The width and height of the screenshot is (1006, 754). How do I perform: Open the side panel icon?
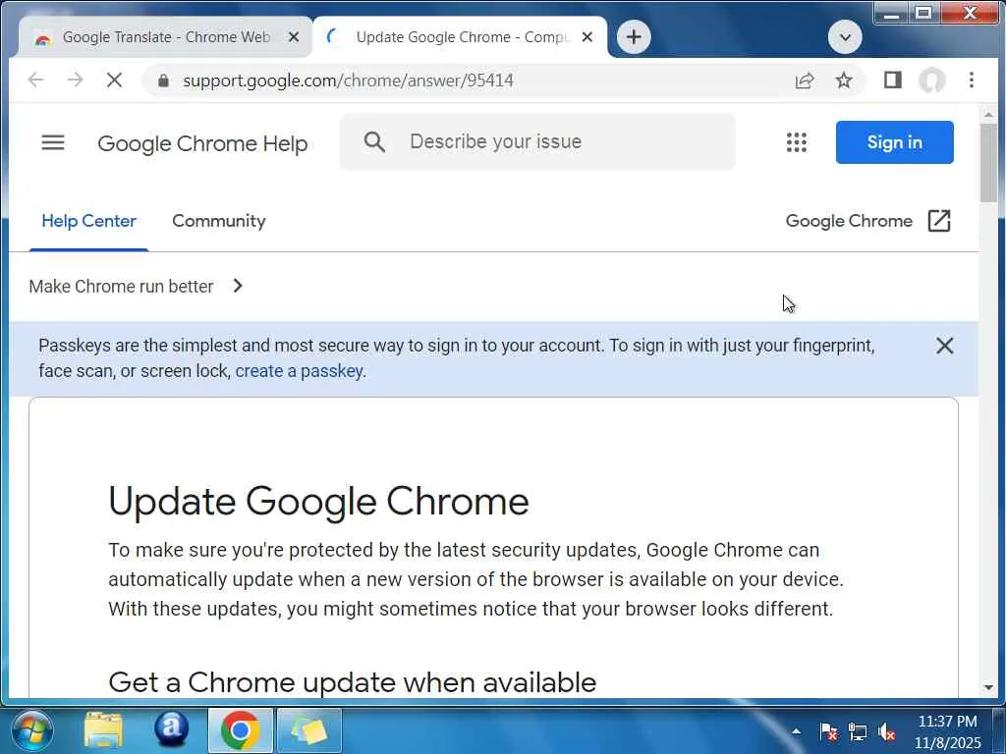pyautogui.click(x=892, y=81)
